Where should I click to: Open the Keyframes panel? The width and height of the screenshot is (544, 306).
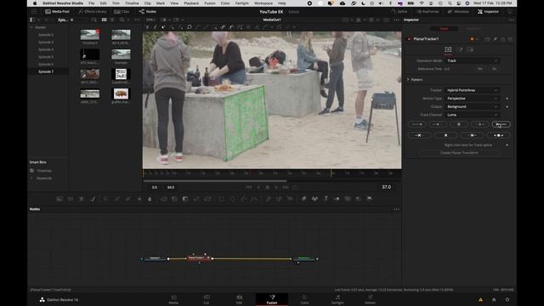click(428, 11)
